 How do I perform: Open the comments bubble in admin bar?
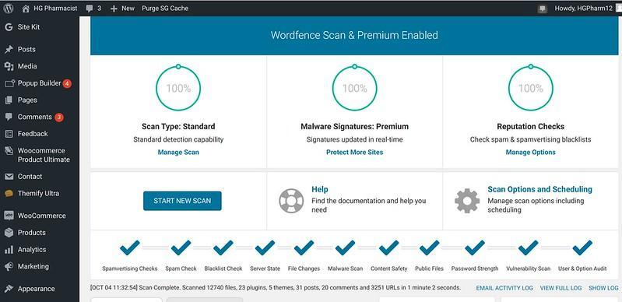coord(90,9)
